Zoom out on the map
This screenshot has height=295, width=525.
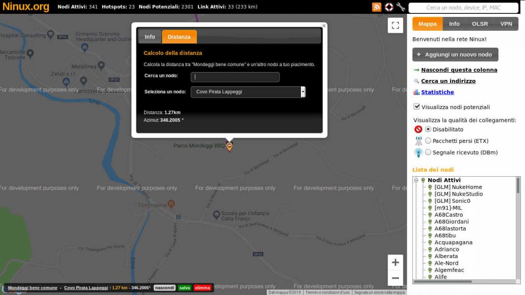tap(395, 278)
